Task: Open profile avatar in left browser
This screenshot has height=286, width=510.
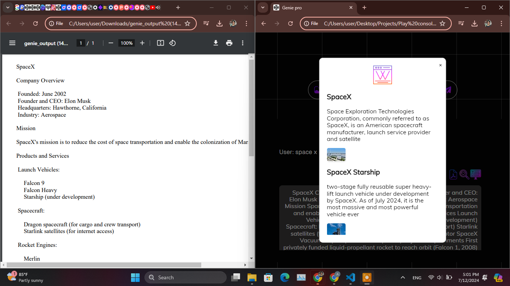Action: (233, 23)
